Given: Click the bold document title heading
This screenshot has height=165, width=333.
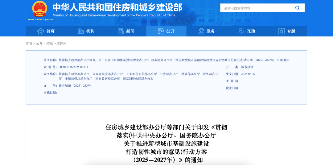Looking at the screenshot, I should 166,143.
